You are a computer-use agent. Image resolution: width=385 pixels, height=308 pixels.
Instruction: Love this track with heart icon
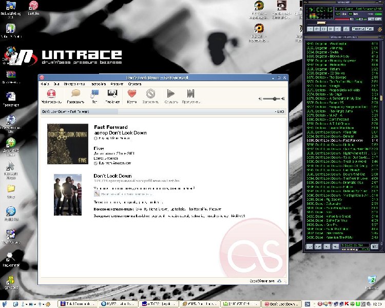(x=132, y=97)
